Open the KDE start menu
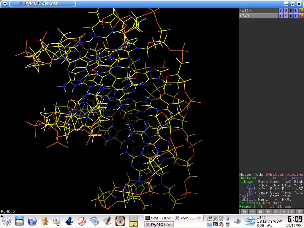The image size is (304, 228). point(7,221)
